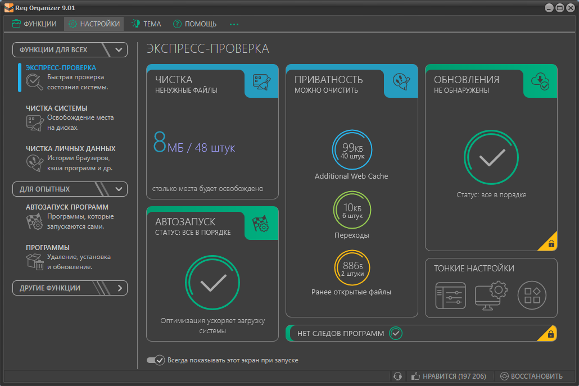Click the autostart status checkmark circle

click(212, 282)
